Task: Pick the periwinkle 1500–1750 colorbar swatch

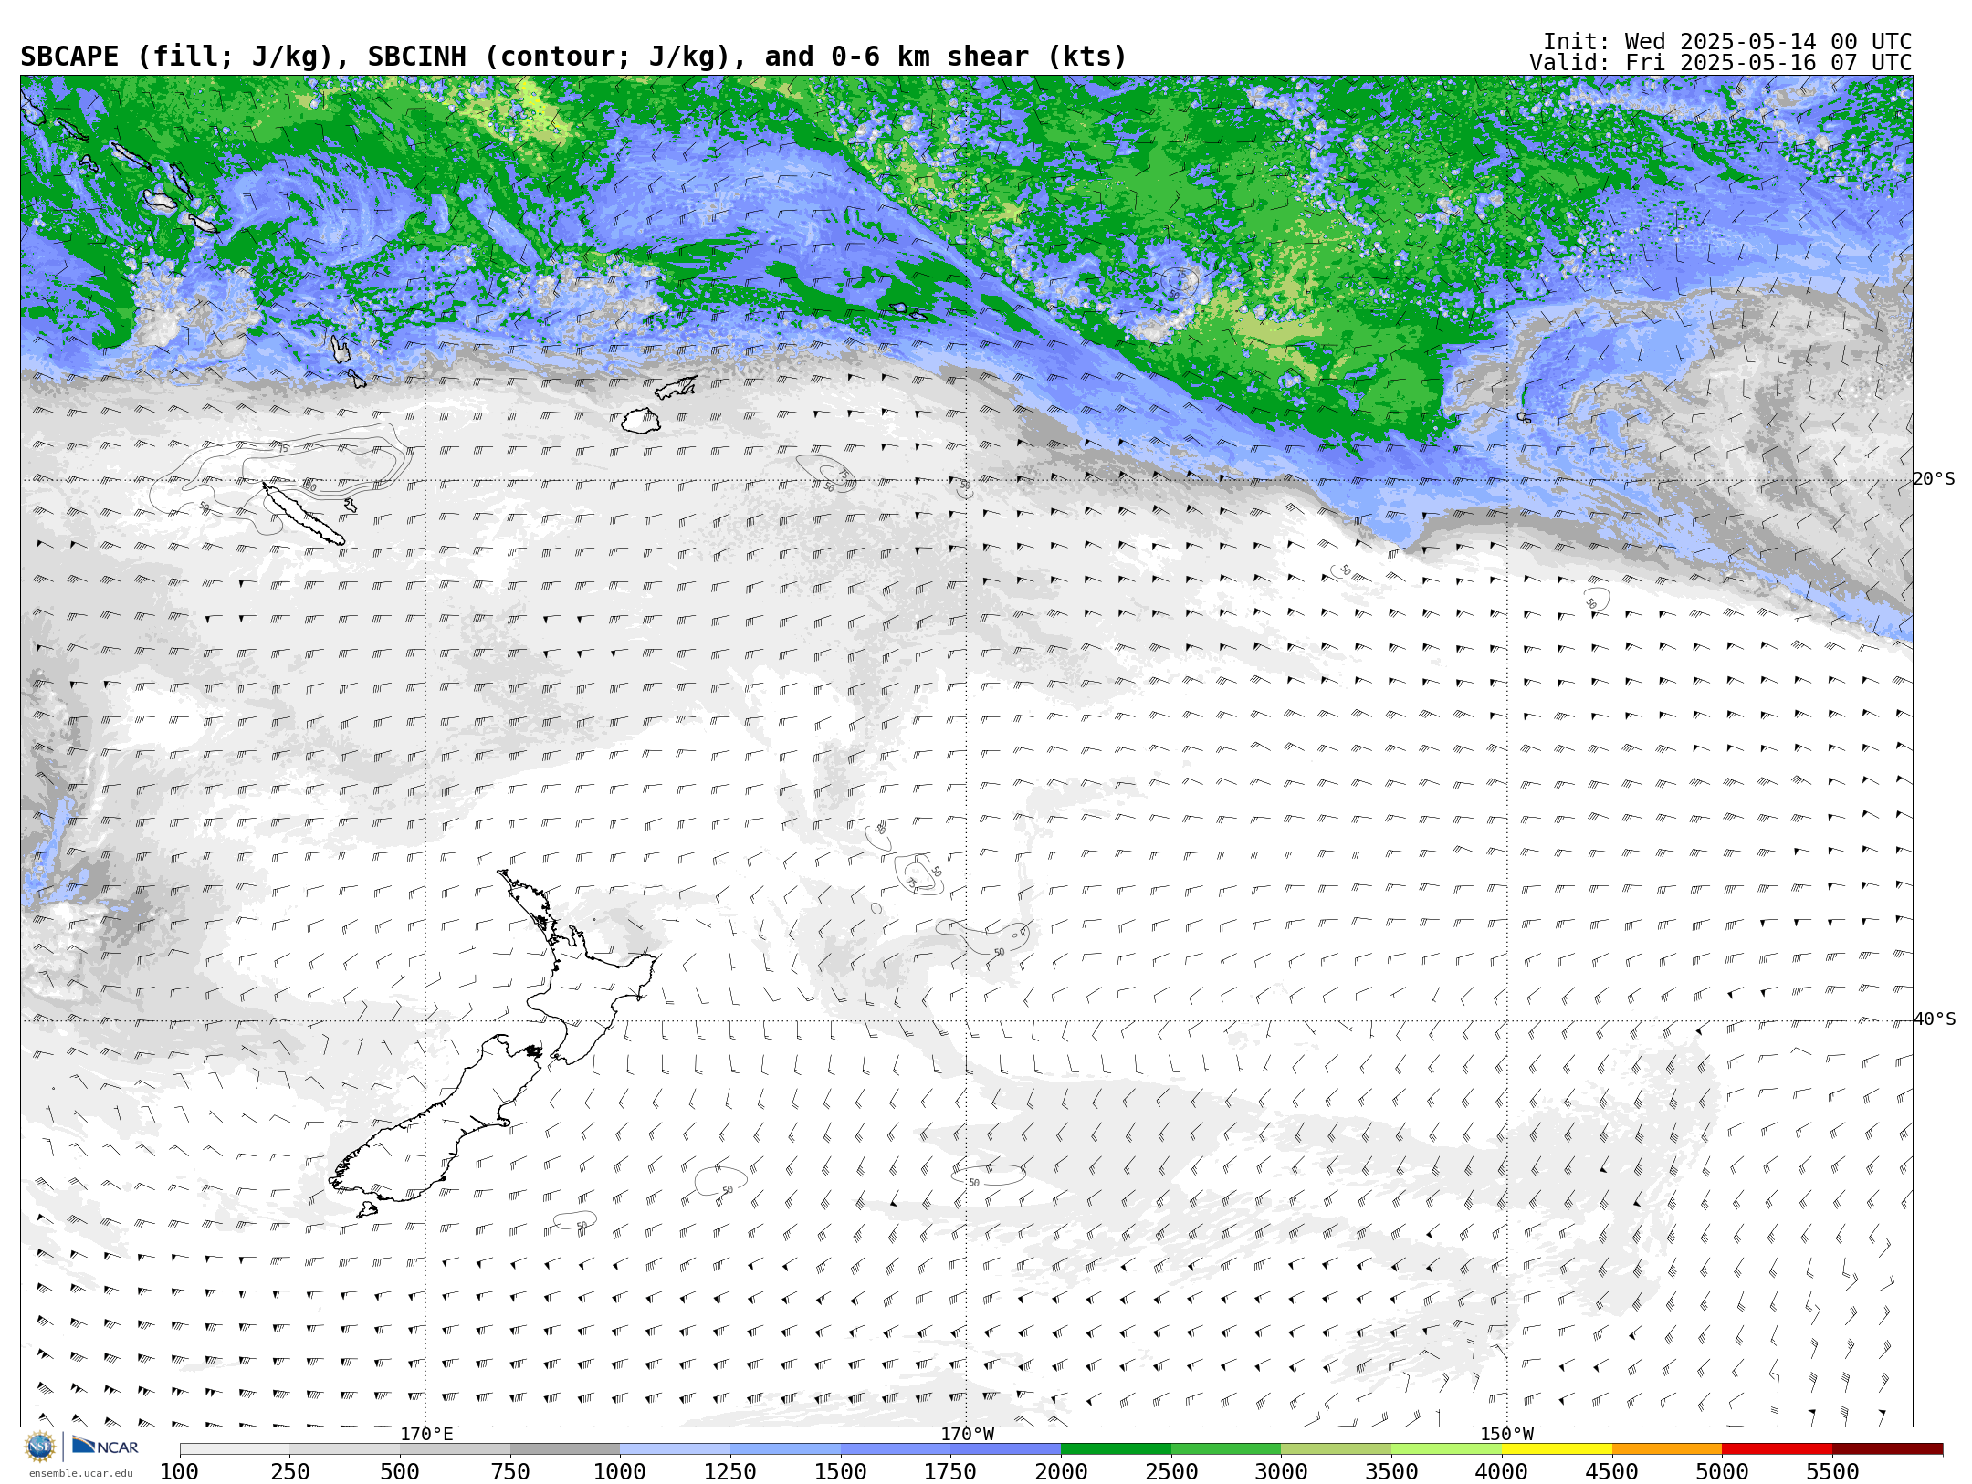Action: [x=896, y=1449]
